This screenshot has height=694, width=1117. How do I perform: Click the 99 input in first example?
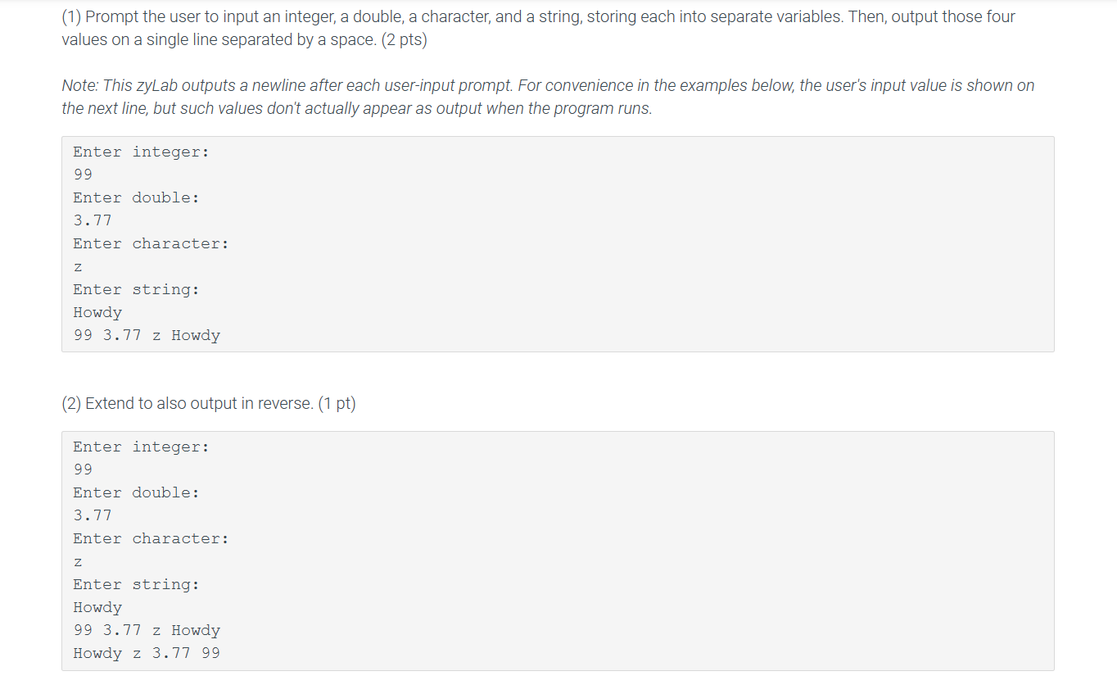click(83, 175)
